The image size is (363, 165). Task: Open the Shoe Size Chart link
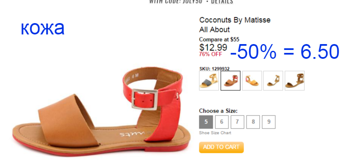click(215, 133)
